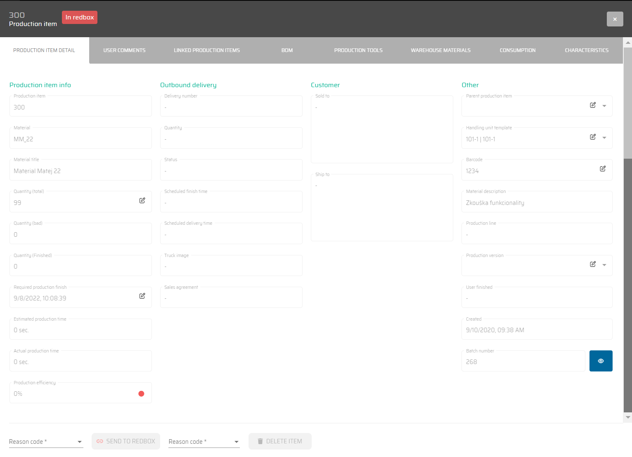This screenshot has width=632, height=457.
Task: Click the scroll down arrow on scrollbar
Action: pyautogui.click(x=628, y=417)
